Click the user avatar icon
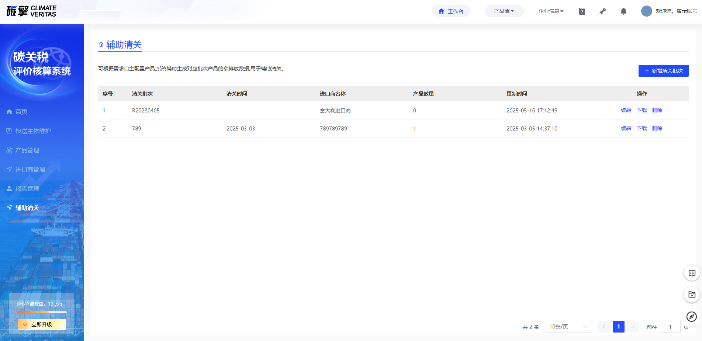This screenshot has height=341, width=702. click(646, 11)
